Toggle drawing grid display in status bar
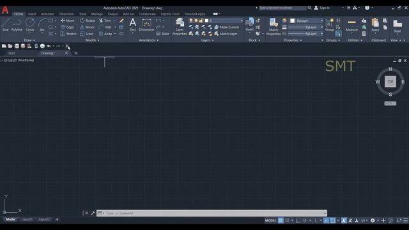Screen dimensions: 409x230 point(281,220)
